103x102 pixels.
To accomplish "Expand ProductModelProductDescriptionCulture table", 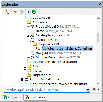I will coord(22,84).
